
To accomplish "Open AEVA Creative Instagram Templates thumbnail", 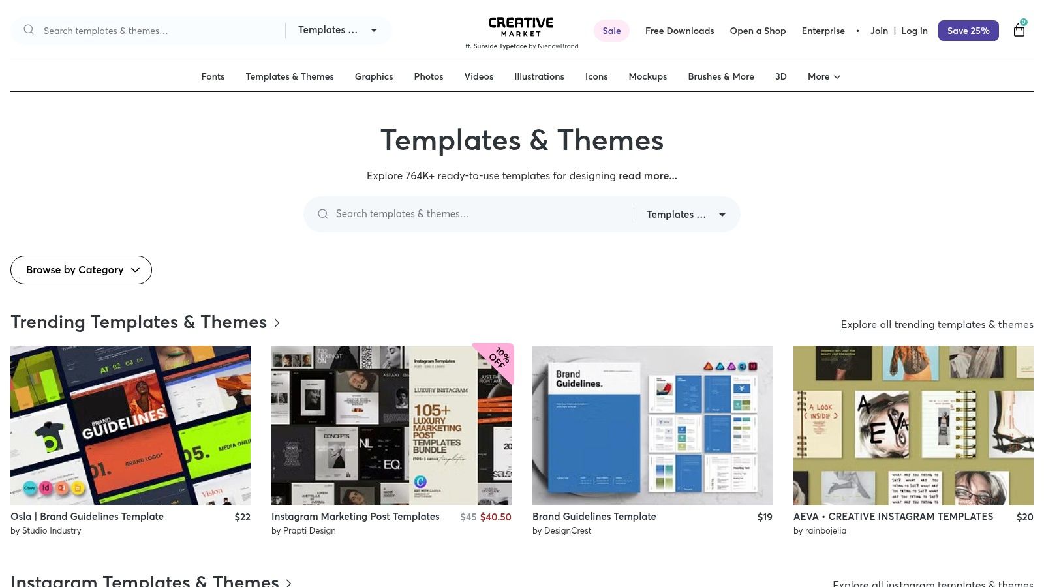I will click(913, 425).
